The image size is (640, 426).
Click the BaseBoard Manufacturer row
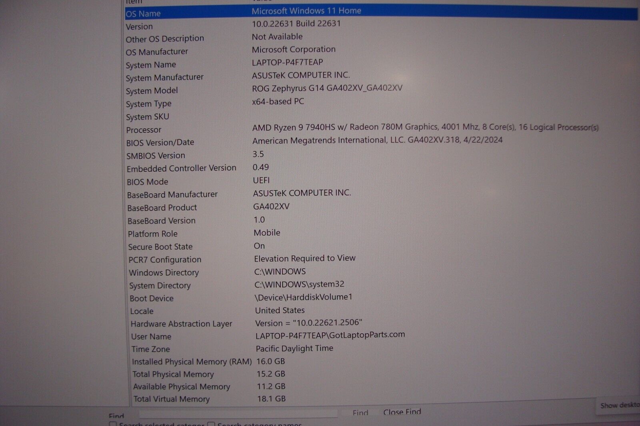pos(381,194)
